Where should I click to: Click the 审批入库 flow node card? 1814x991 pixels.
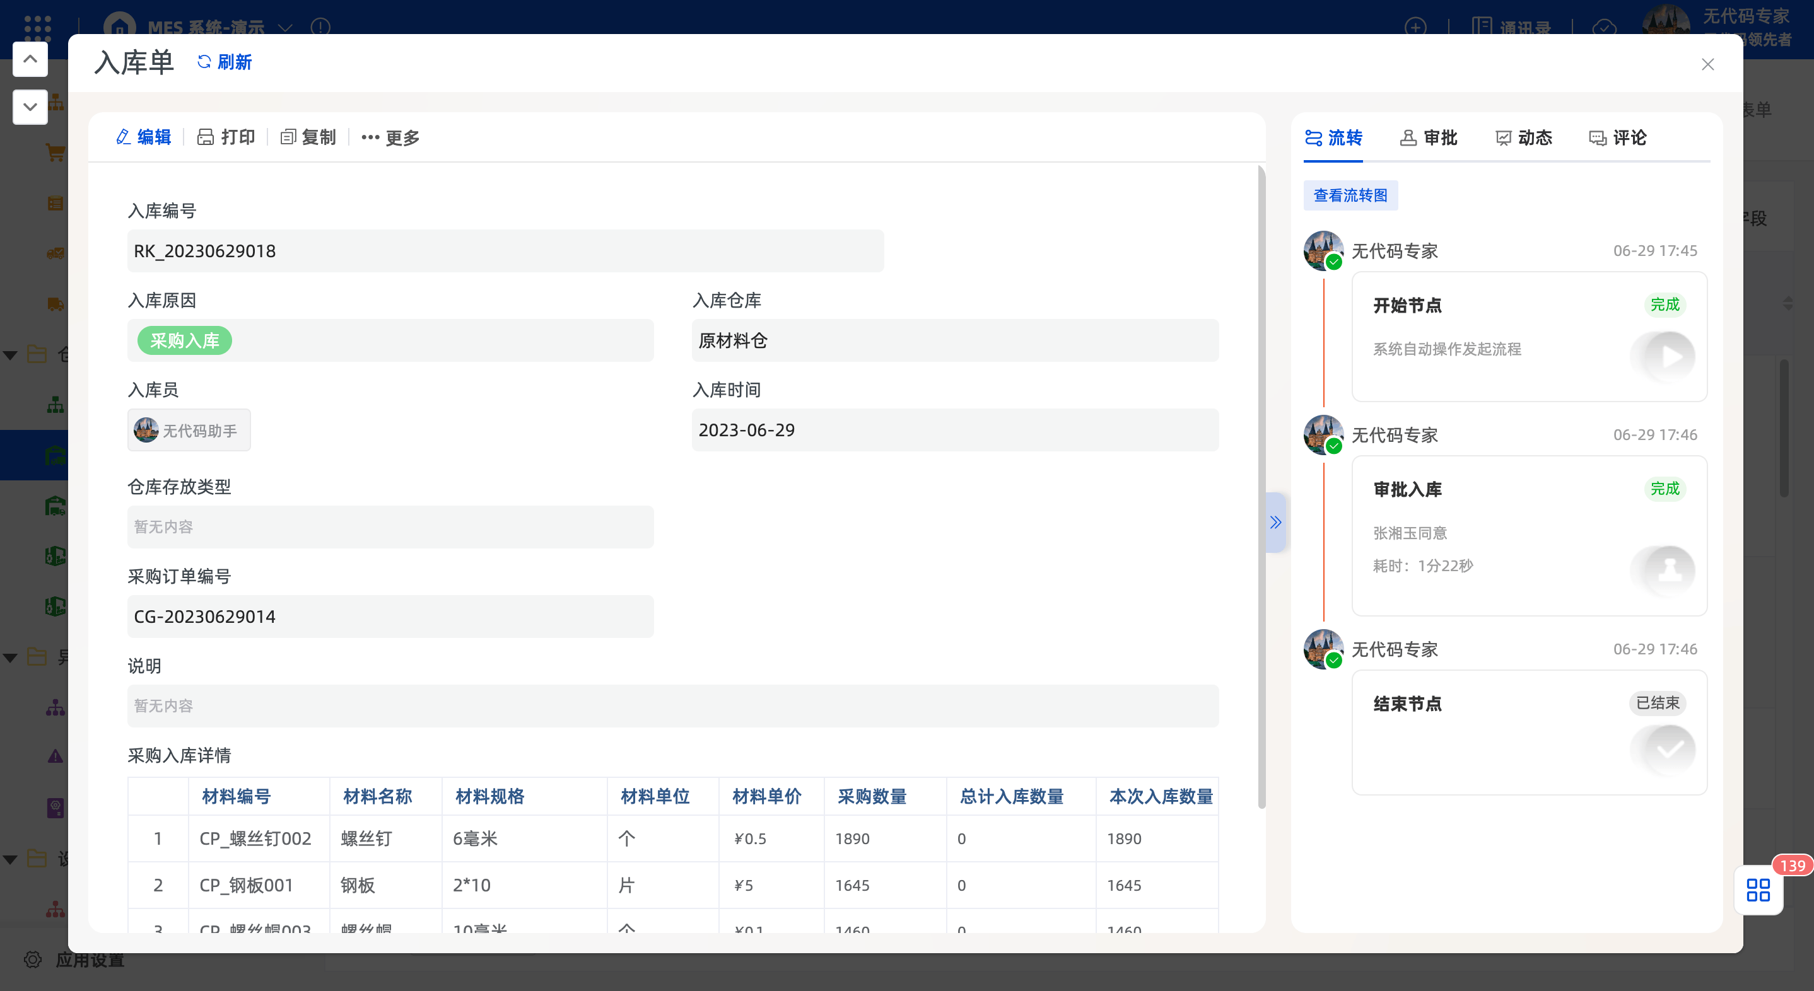tap(1529, 535)
